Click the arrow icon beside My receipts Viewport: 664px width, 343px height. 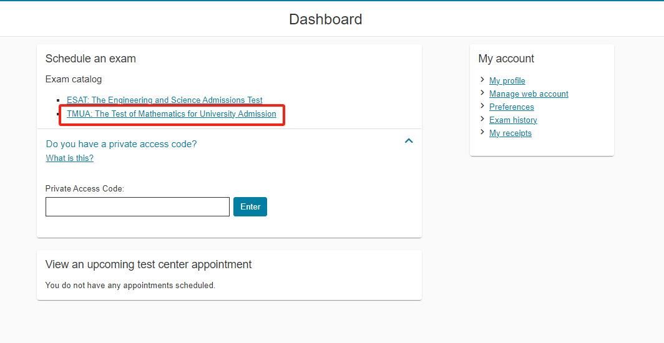pos(482,132)
